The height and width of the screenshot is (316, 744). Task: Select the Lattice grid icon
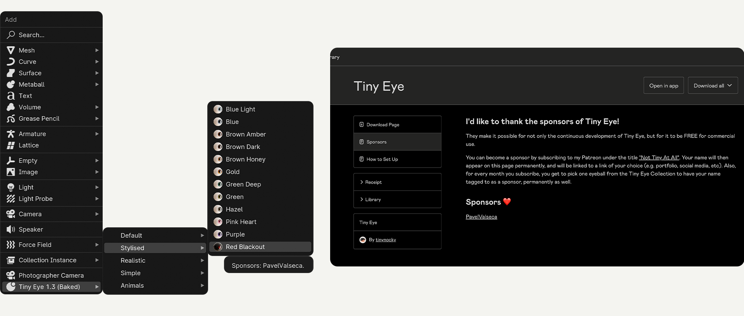11,145
